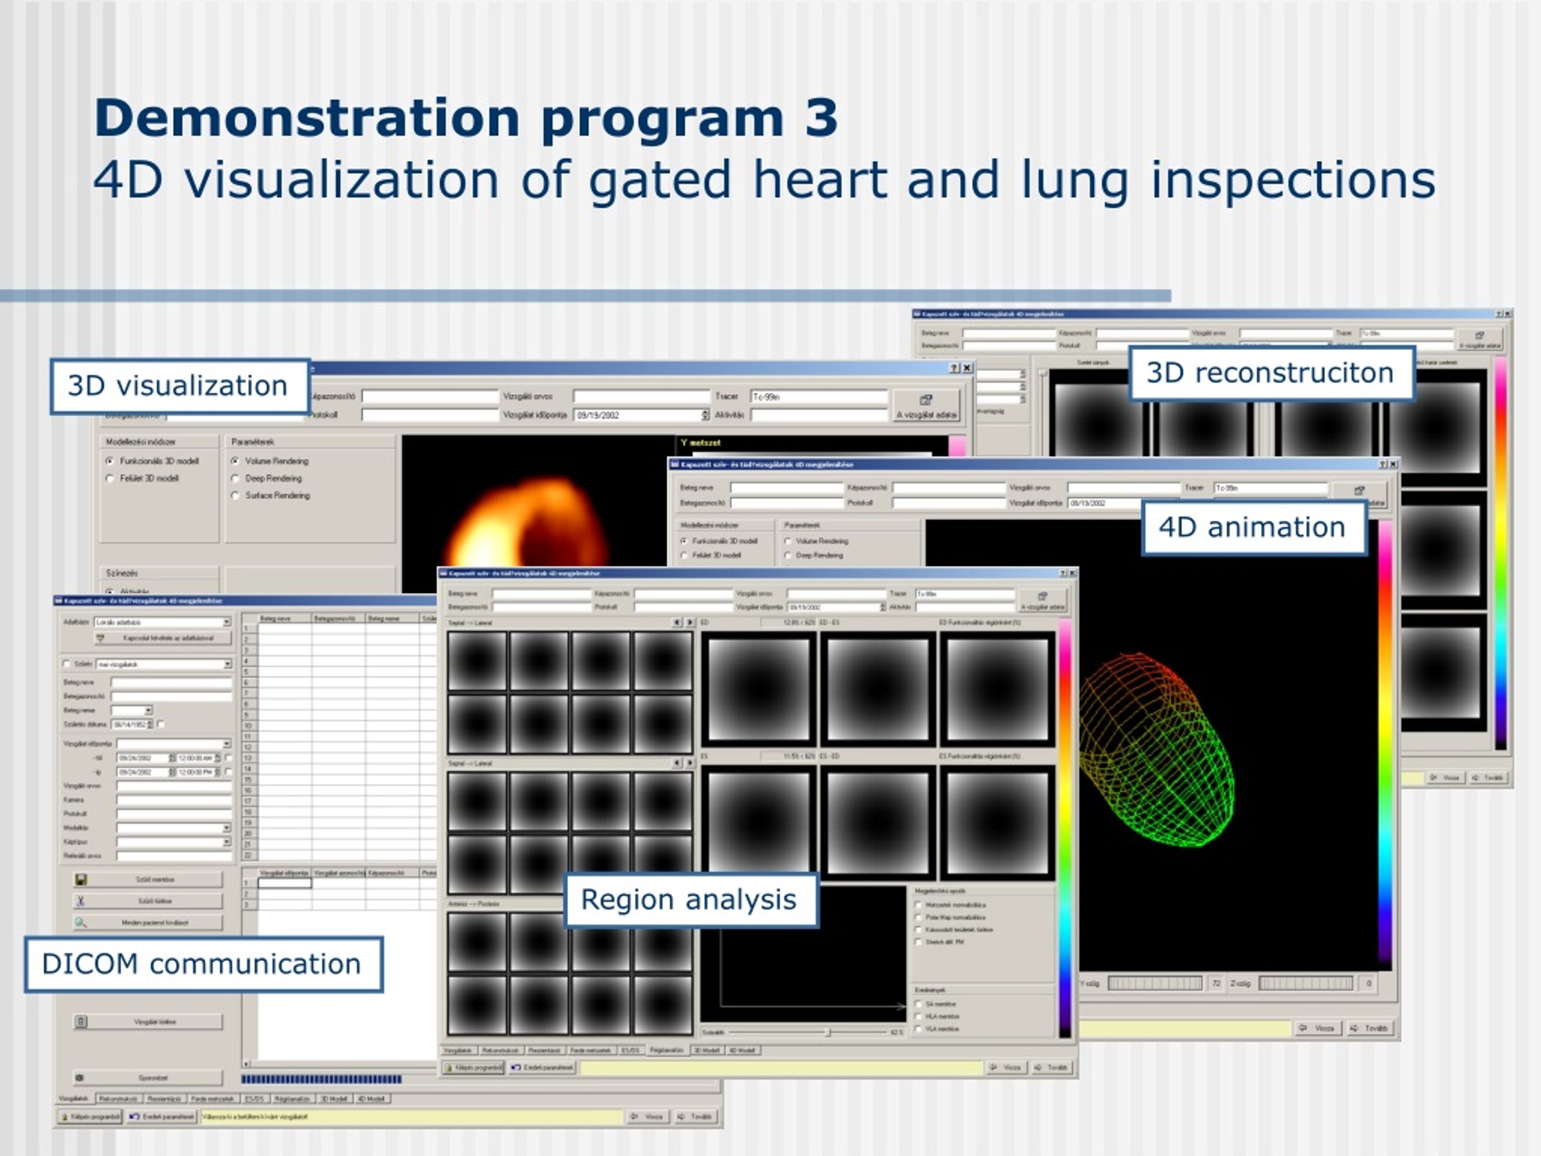The height and width of the screenshot is (1156, 1541).
Task: Click Tracer field in 3D visualization window
Action: coord(819,397)
